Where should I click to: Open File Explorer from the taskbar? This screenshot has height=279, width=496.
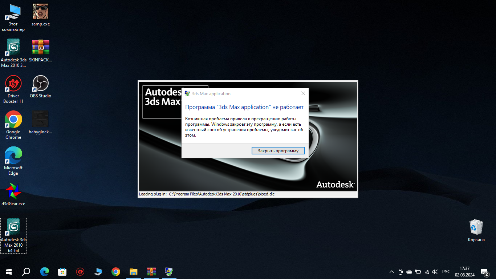click(134, 271)
